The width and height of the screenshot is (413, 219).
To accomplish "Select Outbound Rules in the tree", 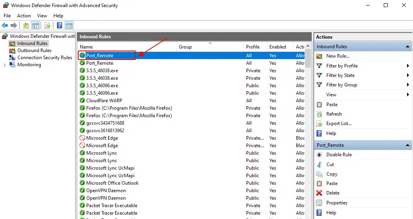I will [x=34, y=51].
